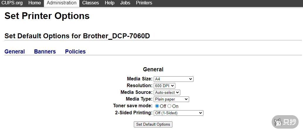303x133 pixels.
Task: Open the Media Size dropdown
Action: point(173,79)
